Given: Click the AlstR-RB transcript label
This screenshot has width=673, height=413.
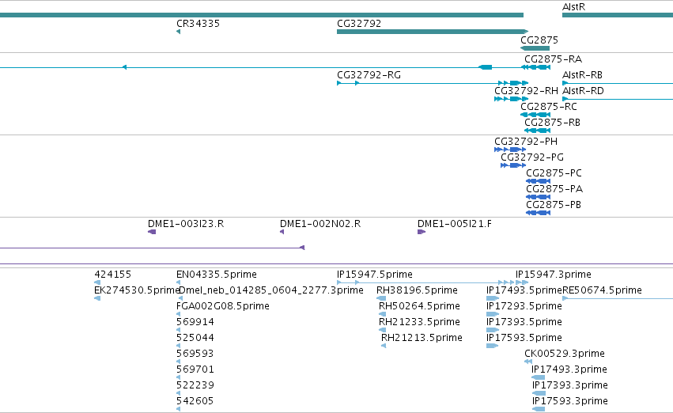Looking at the screenshot, I should pos(582,74).
